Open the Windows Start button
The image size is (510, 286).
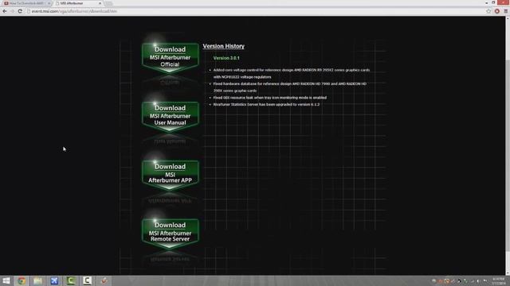[6, 280]
